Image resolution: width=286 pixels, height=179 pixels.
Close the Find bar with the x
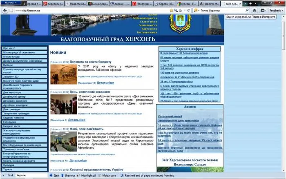tap(3, 175)
